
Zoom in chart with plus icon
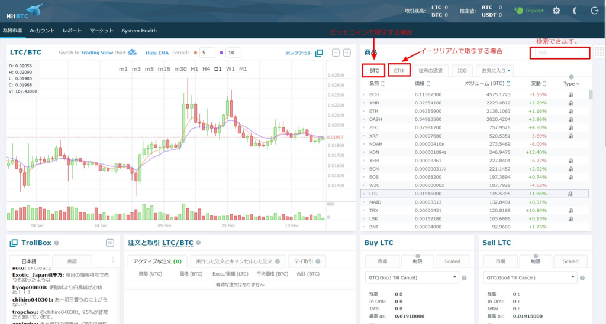347,53
